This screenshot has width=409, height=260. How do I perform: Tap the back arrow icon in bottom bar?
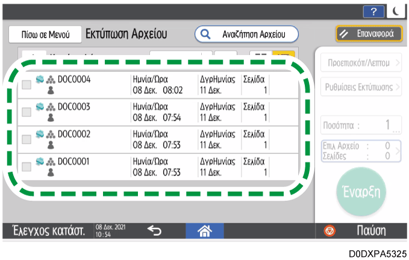155,230
